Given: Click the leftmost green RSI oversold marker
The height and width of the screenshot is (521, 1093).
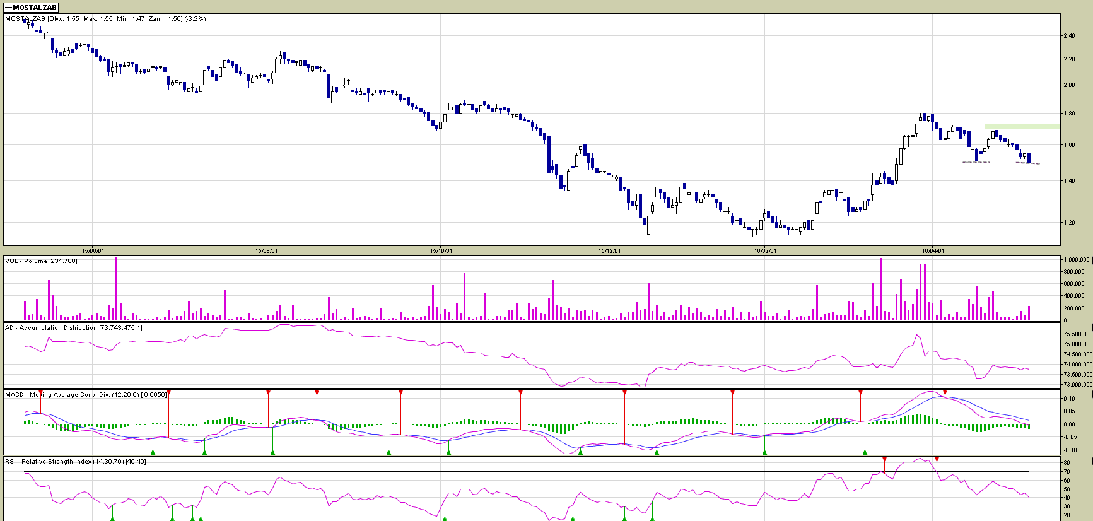Looking at the screenshot, I should [112, 518].
